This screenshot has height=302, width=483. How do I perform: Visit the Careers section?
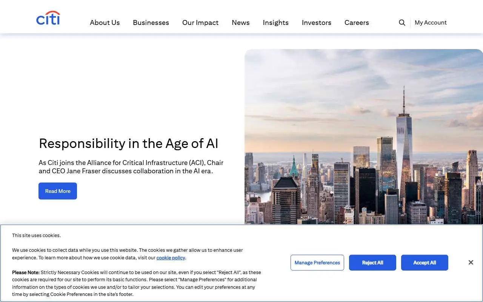tap(357, 23)
